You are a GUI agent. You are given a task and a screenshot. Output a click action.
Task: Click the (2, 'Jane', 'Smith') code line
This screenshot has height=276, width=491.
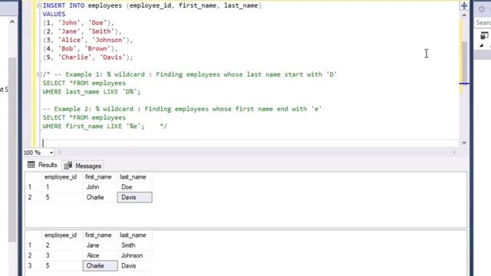point(82,31)
